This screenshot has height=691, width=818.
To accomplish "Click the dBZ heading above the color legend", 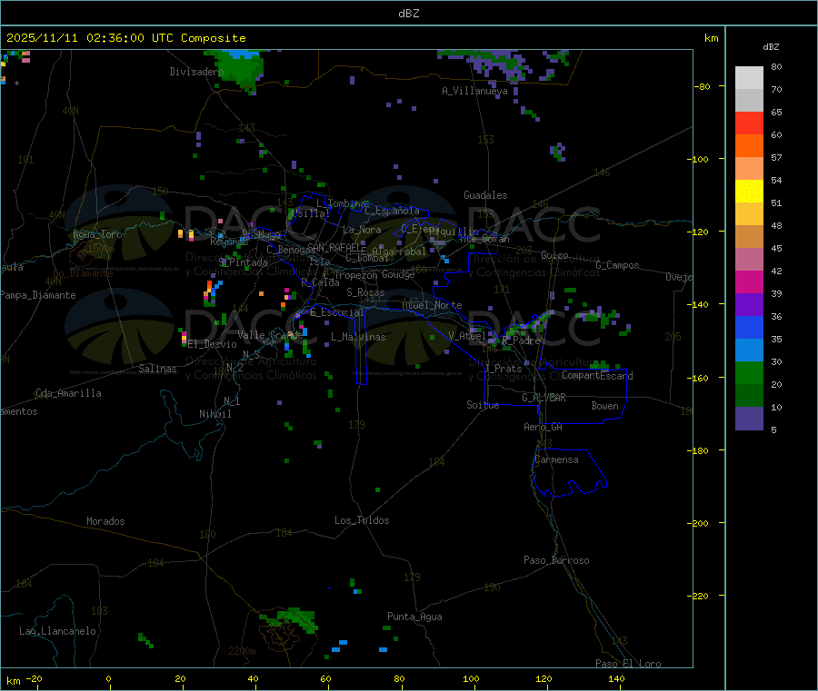I will [771, 47].
